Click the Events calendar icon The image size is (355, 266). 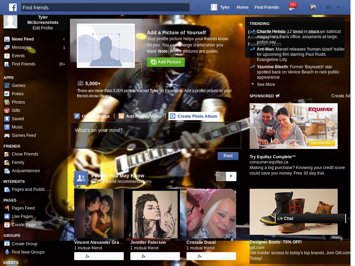click(x=7, y=56)
